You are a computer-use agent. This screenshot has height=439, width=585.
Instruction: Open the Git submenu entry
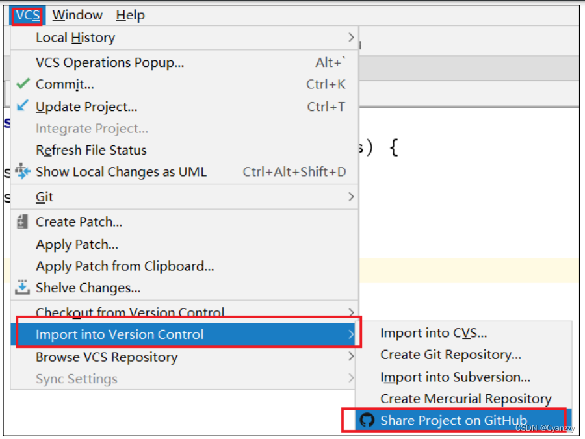coord(185,197)
